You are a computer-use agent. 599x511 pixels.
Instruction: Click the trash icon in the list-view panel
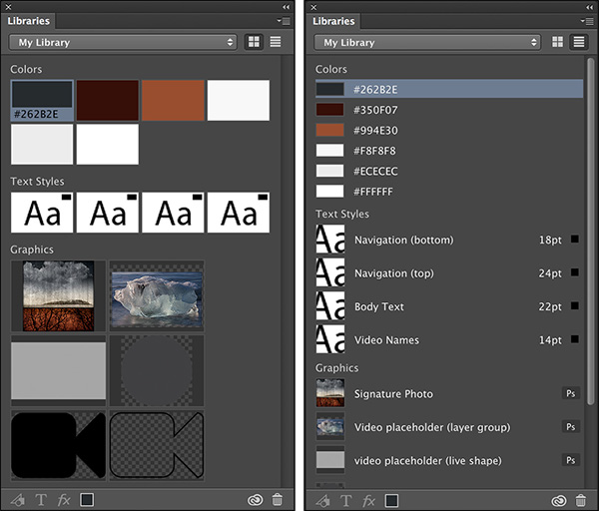click(580, 499)
